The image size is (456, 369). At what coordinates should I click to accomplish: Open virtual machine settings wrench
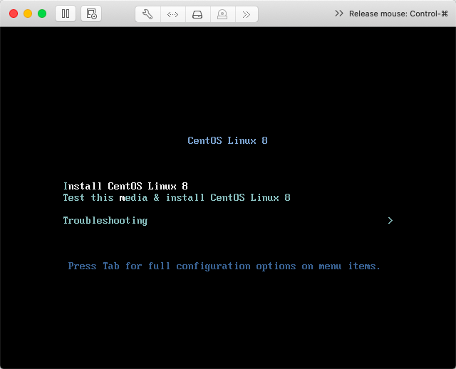point(147,14)
